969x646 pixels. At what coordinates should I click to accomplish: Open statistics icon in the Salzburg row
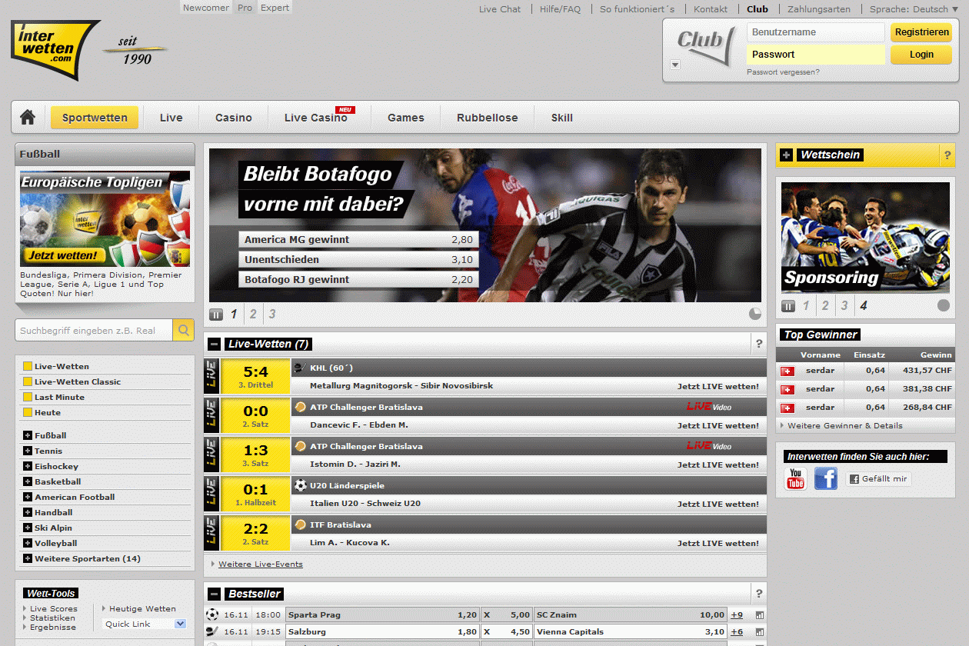pyautogui.click(x=760, y=632)
